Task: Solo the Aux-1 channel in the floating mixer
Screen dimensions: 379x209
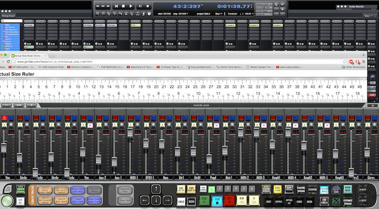Action: point(115,125)
